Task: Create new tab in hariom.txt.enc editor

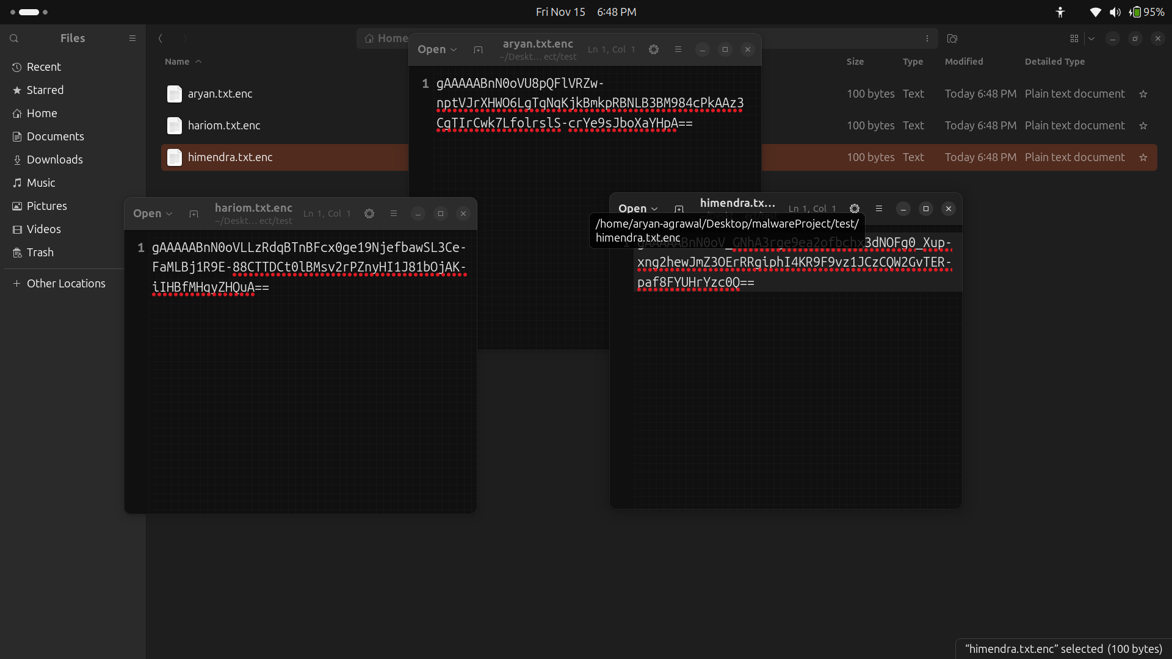Action: 194,214
